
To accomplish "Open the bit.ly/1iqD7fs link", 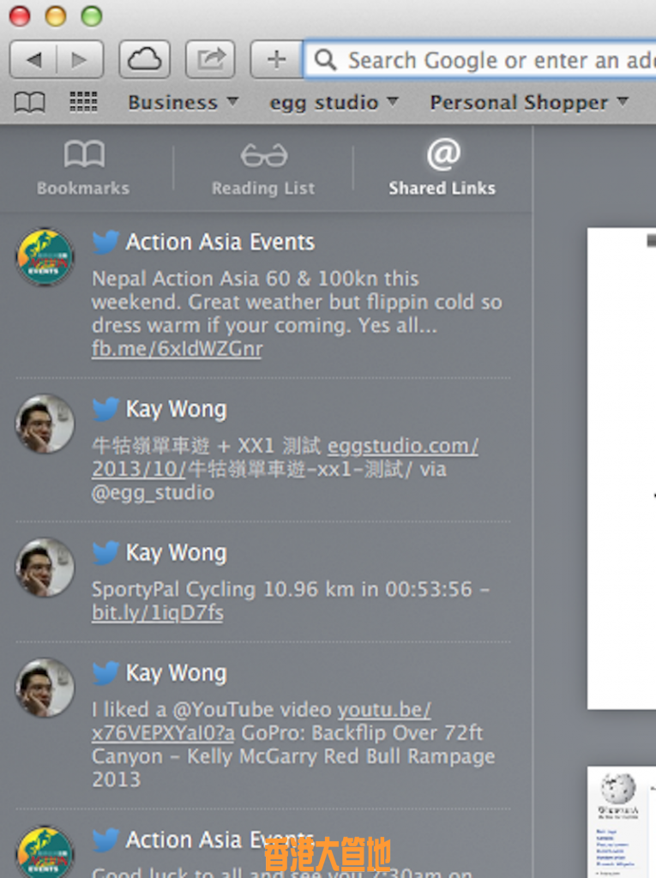I will pos(158,612).
